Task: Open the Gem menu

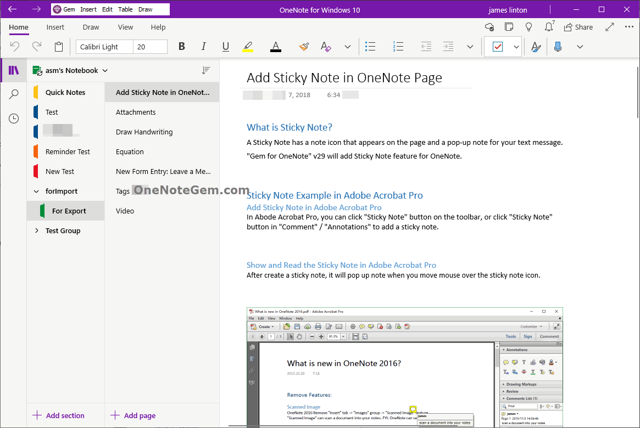Action: [x=65, y=9]
